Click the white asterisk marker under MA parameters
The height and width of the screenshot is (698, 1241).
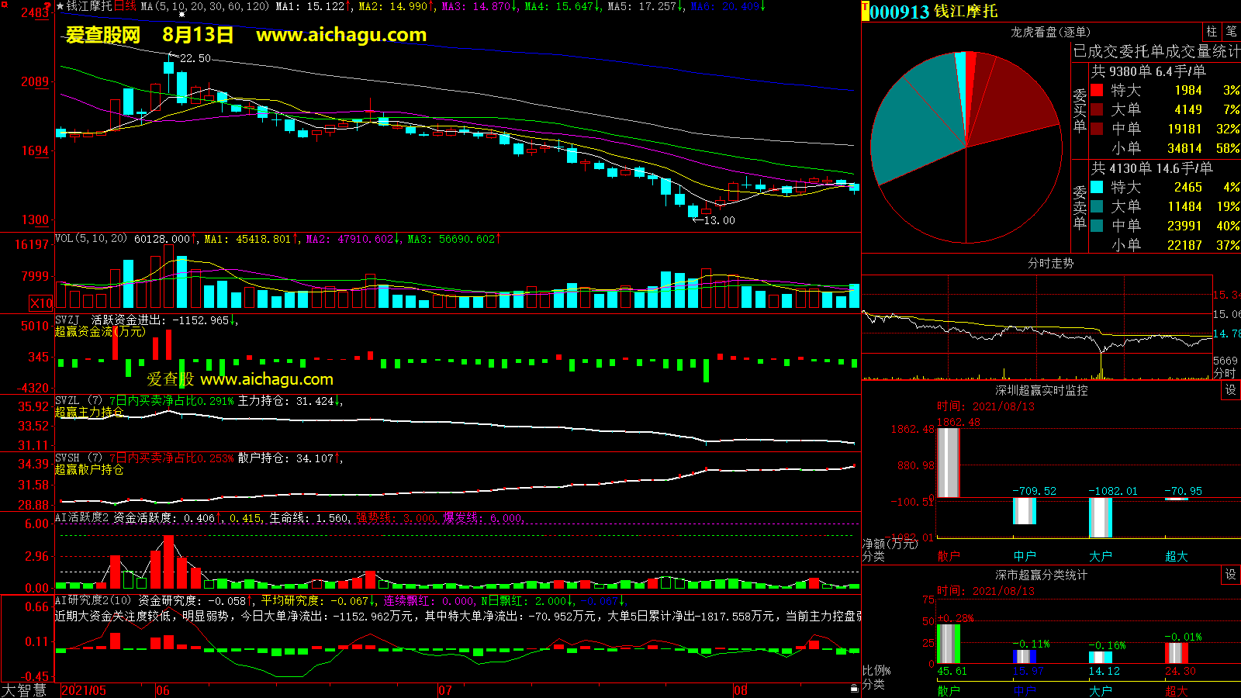tap(182, 15)
